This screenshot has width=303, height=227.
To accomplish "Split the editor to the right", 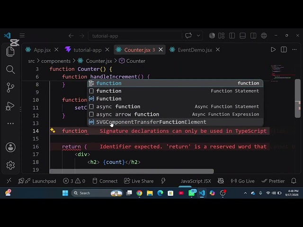I will click(284, 50).
